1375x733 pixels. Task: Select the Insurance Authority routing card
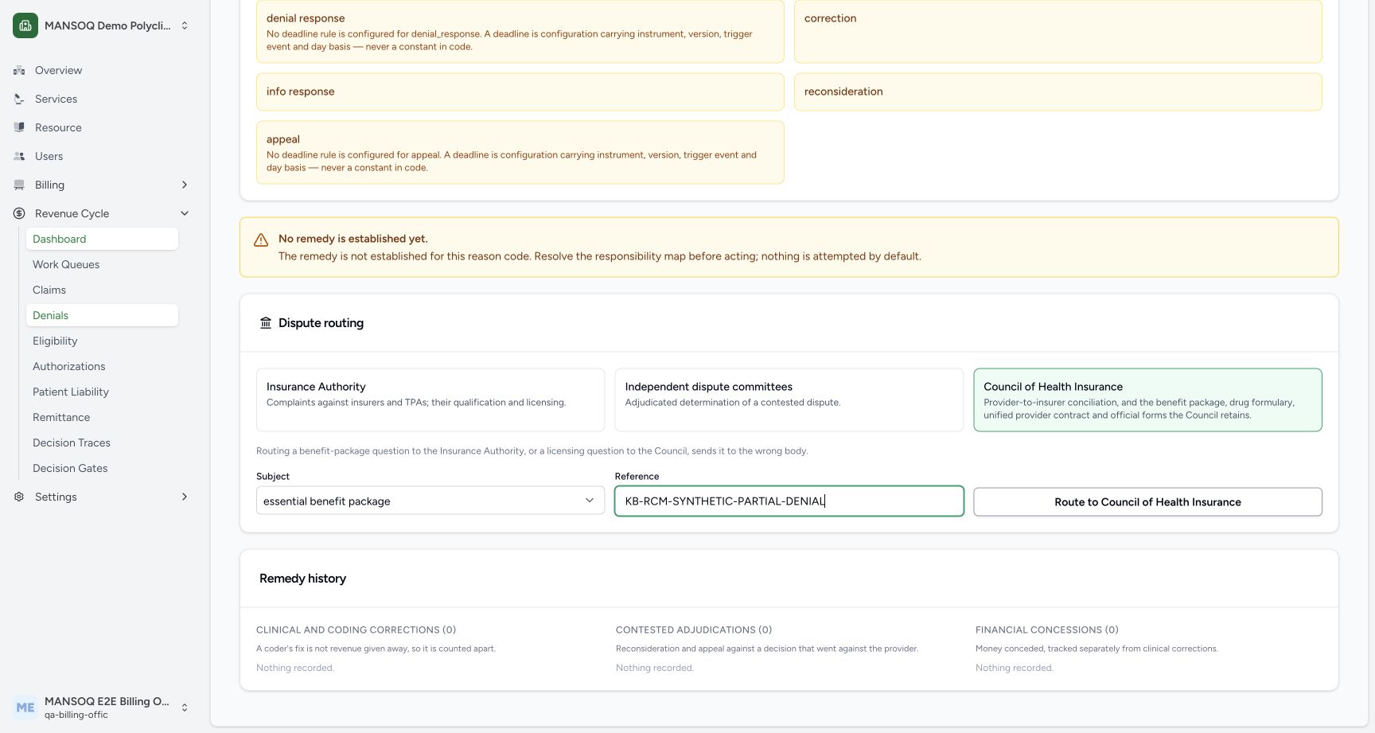point(430,400)
